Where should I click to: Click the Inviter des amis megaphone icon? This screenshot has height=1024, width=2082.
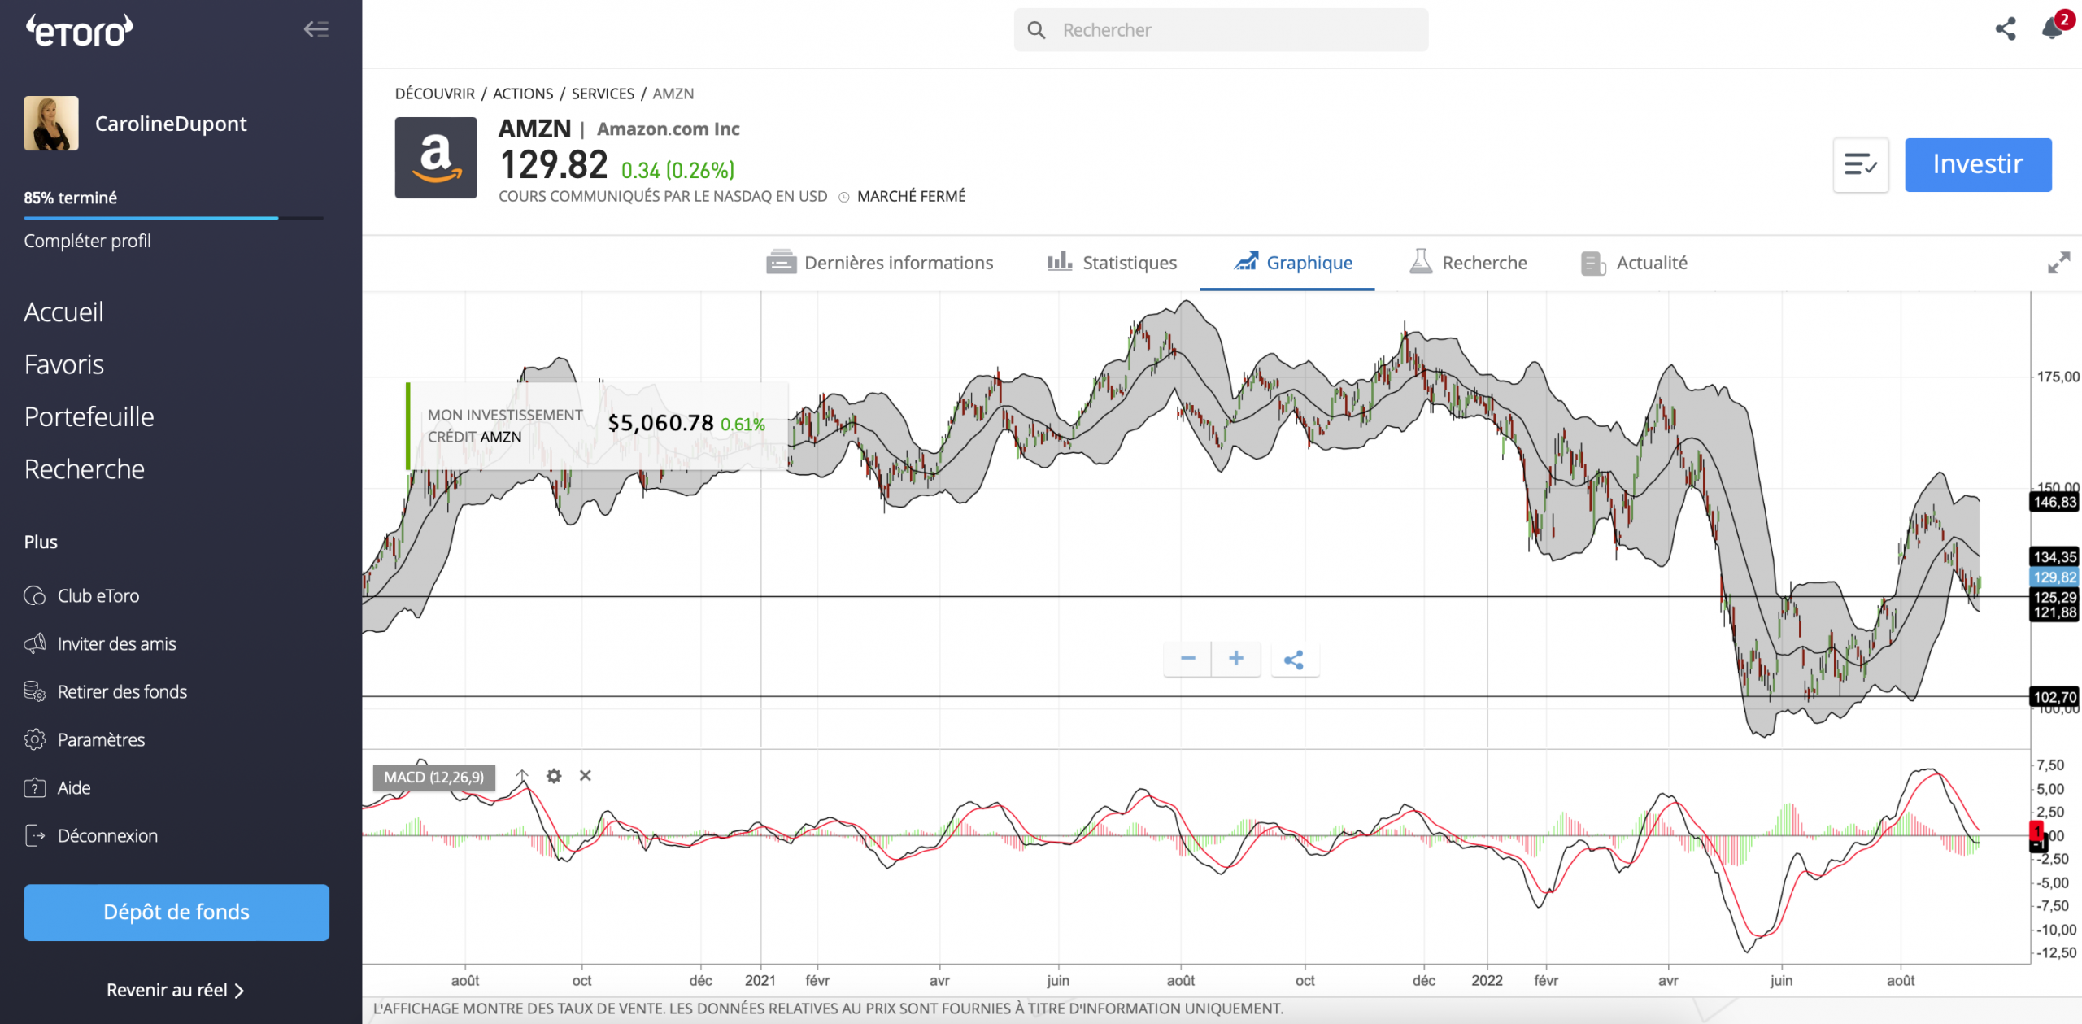point(35,644)
